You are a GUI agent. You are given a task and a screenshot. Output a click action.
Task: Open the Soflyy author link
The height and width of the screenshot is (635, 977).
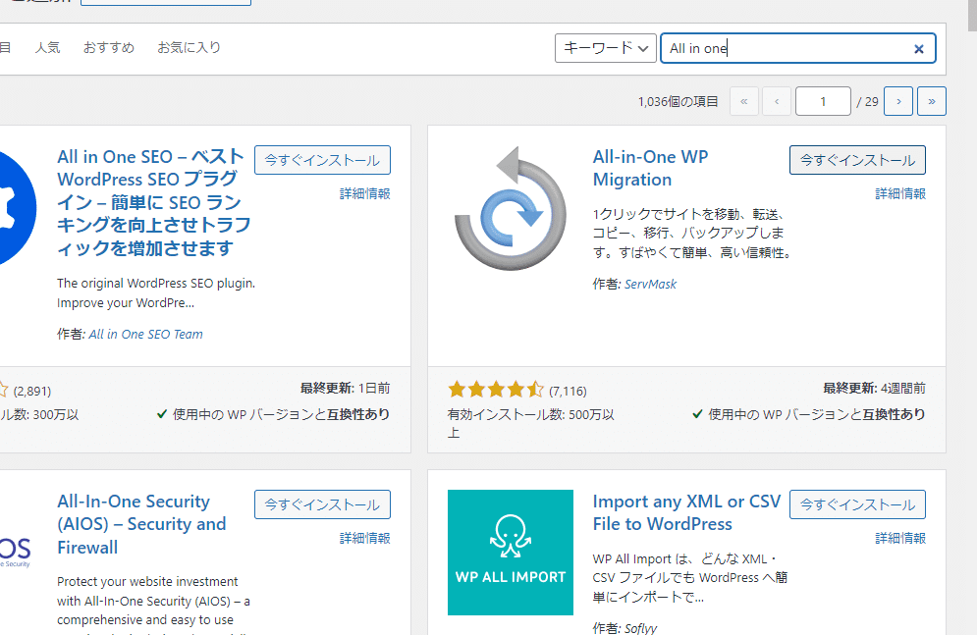pyautogui.click(x=640, y=628)
